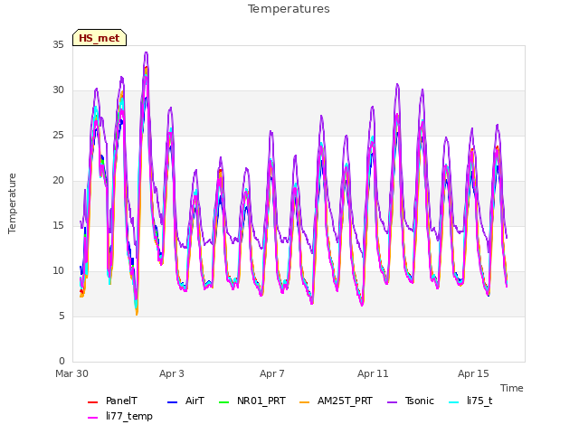579x434 pixels.
Task: Toggle the AirT legend entry
Action: coord(185,401)
